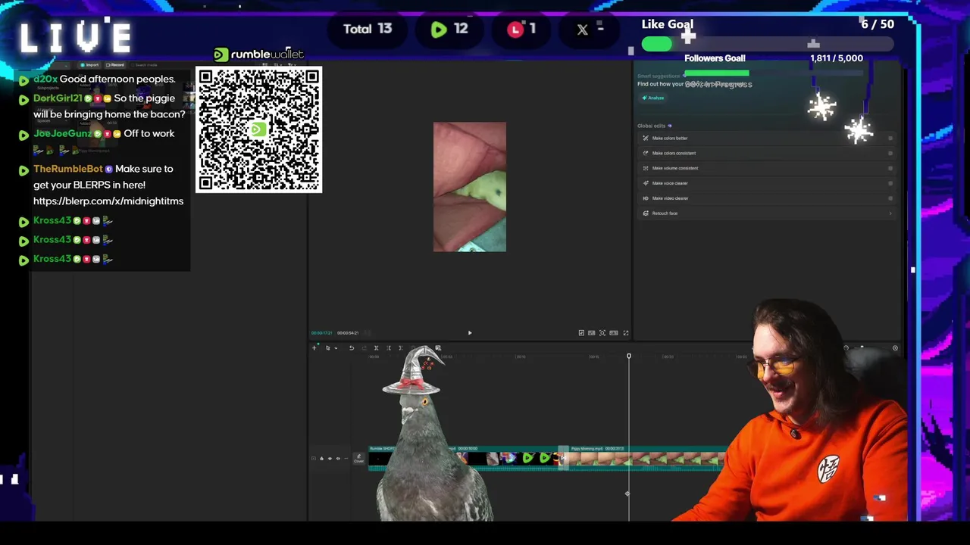Enable the Make volume consistent toggle
The image size is (970, 545).
[x=890, y=168]
